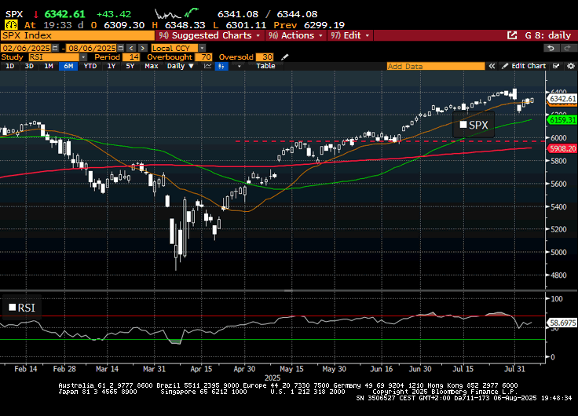Click the Edit Chart button
Screen dimensions: 578x416
[524, 66]
